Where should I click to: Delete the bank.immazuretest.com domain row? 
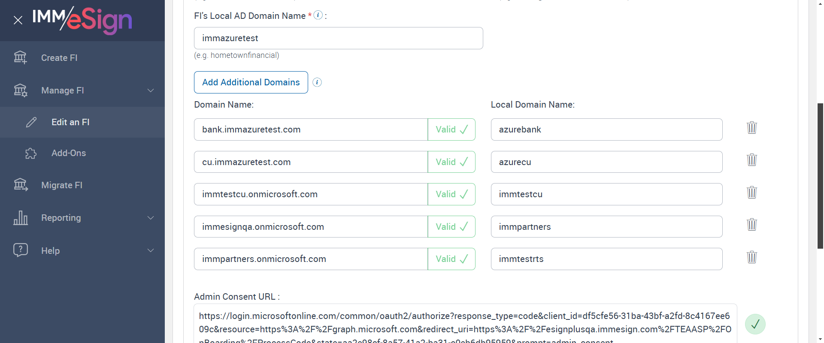tap(751, 128)
